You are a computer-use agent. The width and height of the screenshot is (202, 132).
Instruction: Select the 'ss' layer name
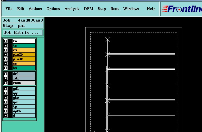point(24,63)
